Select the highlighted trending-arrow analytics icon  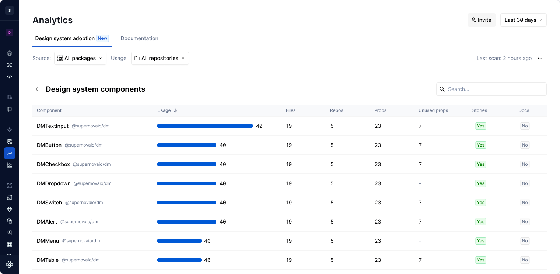(x=10, y=153)
